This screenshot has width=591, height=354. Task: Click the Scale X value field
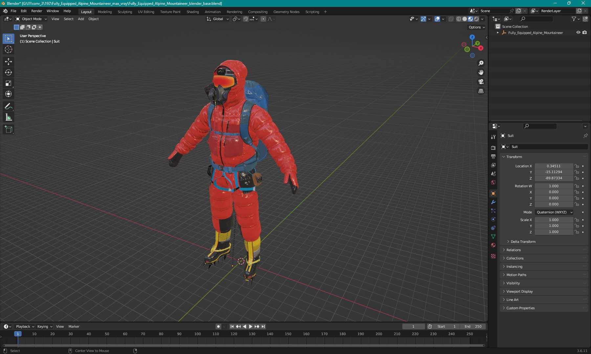[554, 220]
